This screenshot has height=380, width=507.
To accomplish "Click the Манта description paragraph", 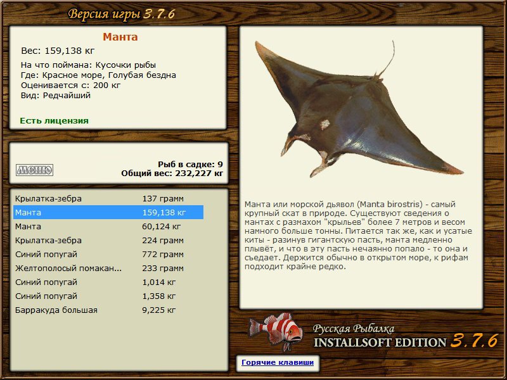I will pos(358,235).
